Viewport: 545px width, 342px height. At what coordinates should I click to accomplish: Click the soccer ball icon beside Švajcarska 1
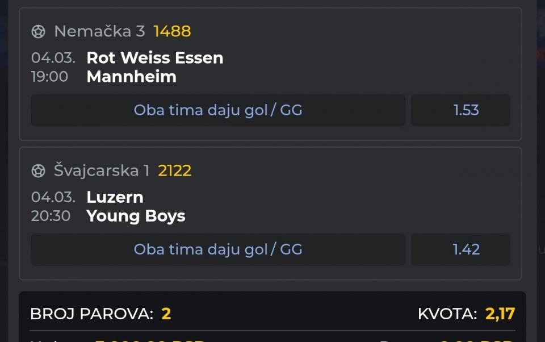(38, 170)
